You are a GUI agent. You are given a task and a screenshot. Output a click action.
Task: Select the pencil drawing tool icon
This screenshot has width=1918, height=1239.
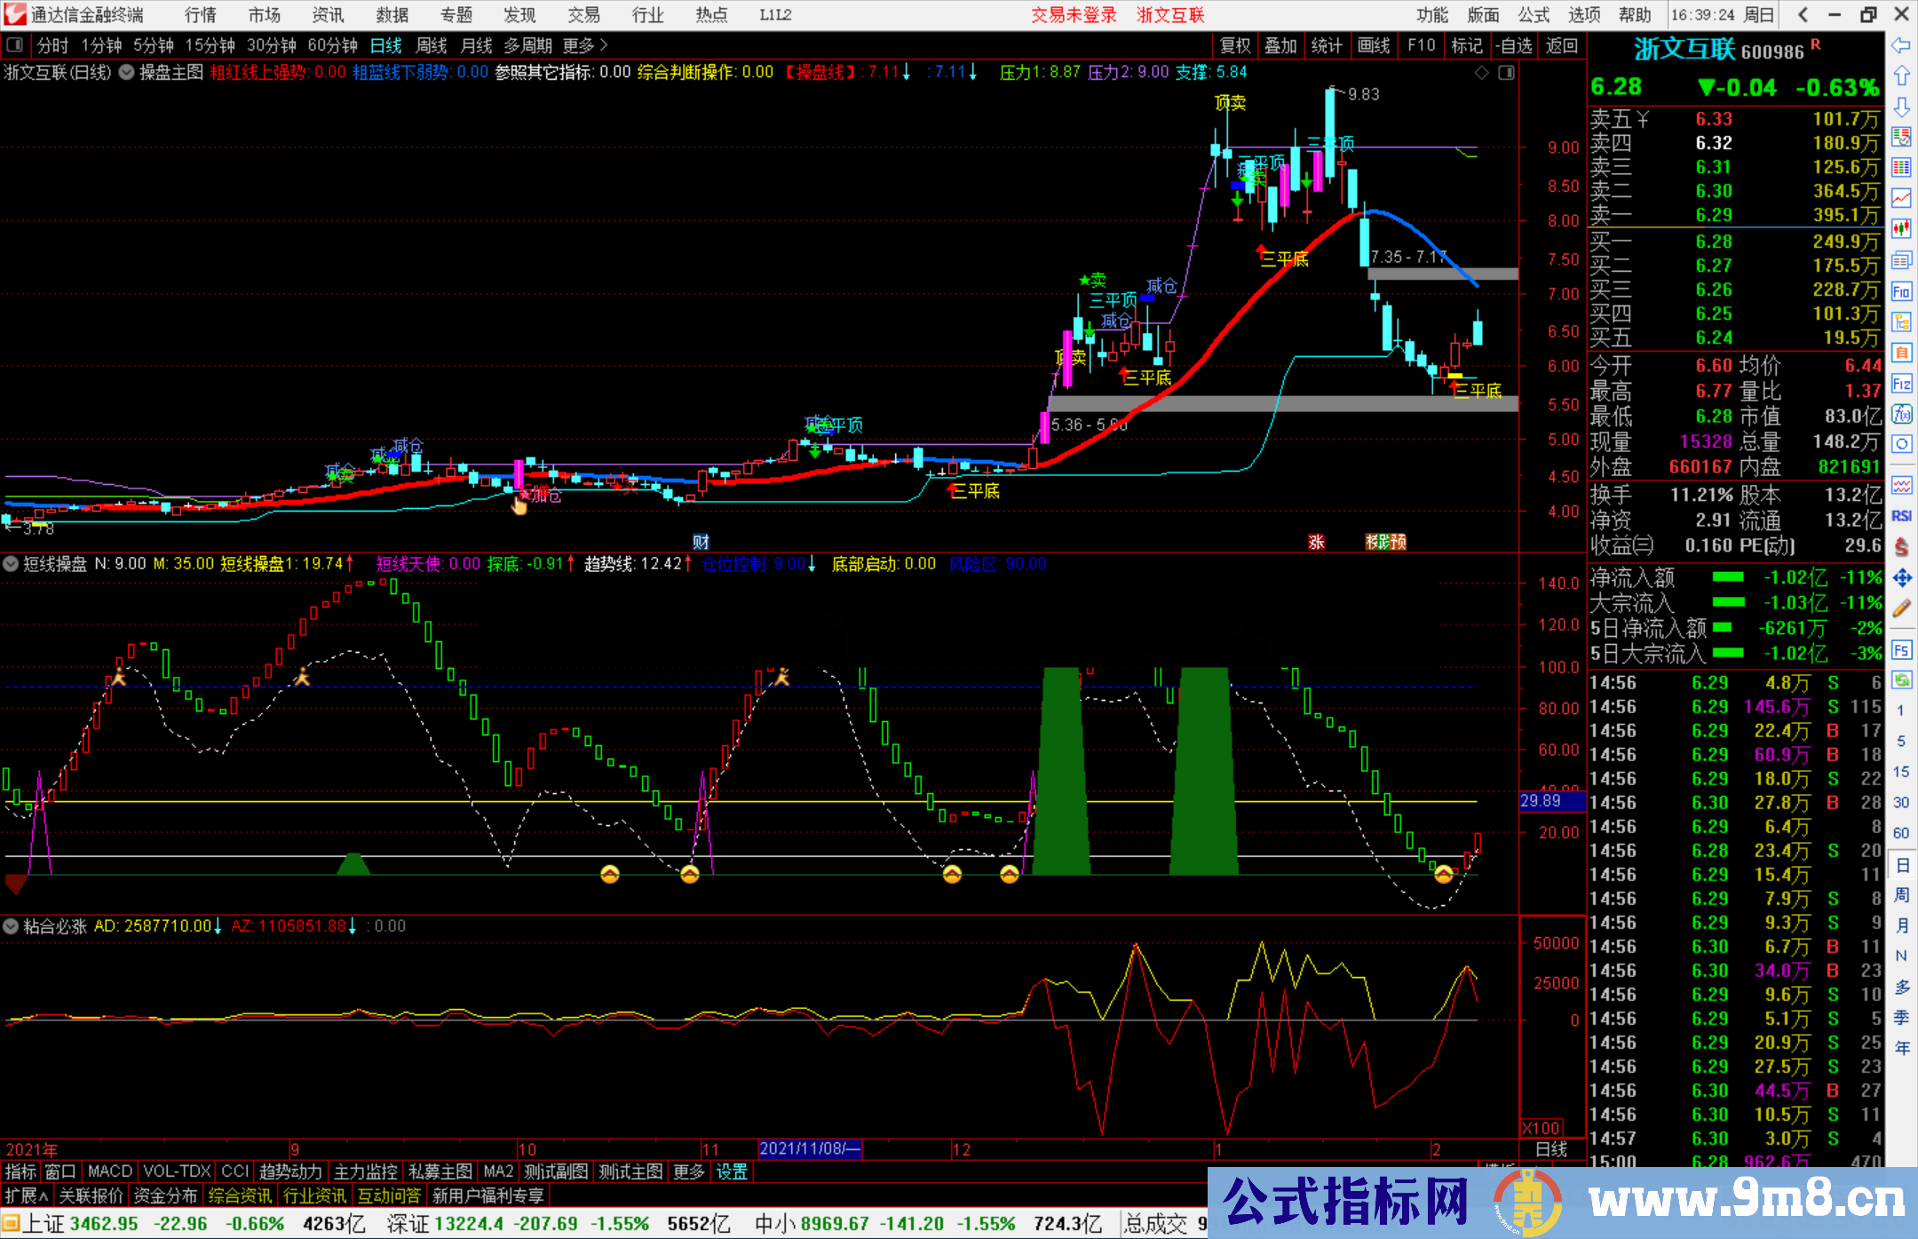coord(1901,609)
